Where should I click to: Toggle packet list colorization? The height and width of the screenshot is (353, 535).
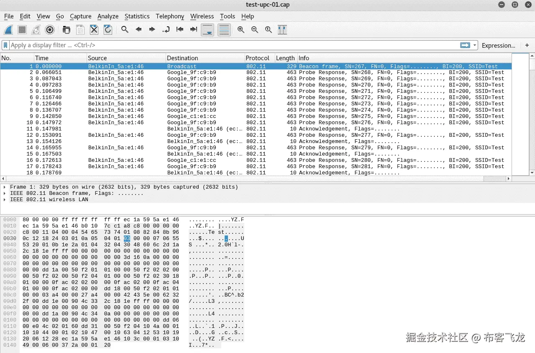point(224,30)
